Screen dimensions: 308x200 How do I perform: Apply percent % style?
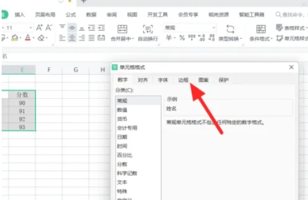[x=182, y=38]
